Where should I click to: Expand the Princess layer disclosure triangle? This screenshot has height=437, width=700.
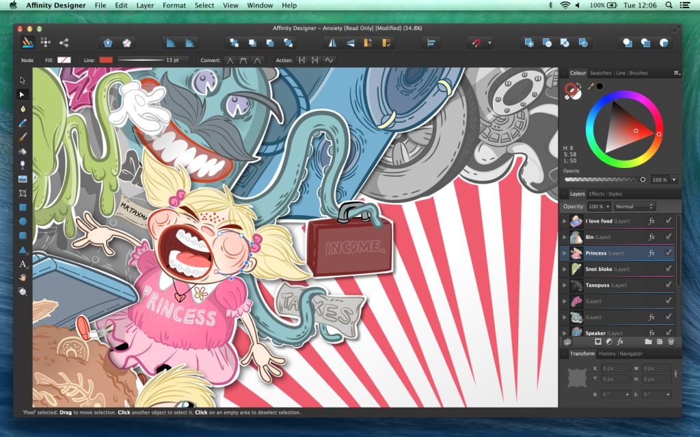pyautogui.click(x=565, y=253)
